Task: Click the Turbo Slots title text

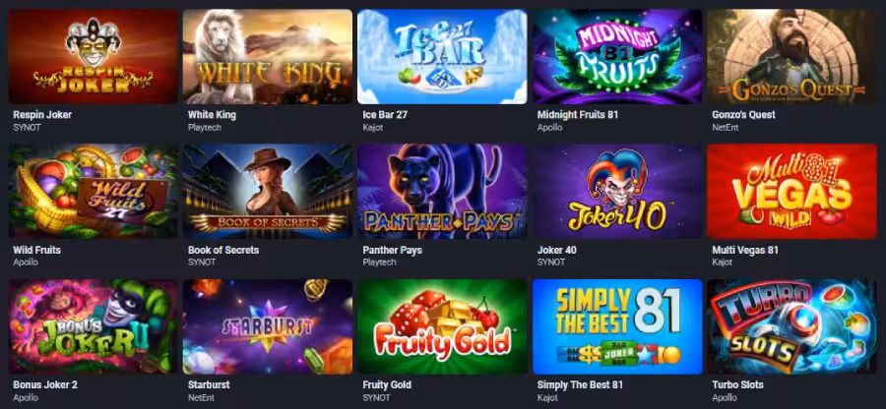Action: tap(737, 384)
